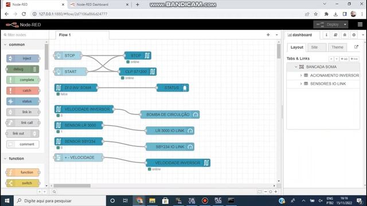This screenshot has width=367, height=206.
Task: Toggle the canvas navigator view
Action: point(259,192)
